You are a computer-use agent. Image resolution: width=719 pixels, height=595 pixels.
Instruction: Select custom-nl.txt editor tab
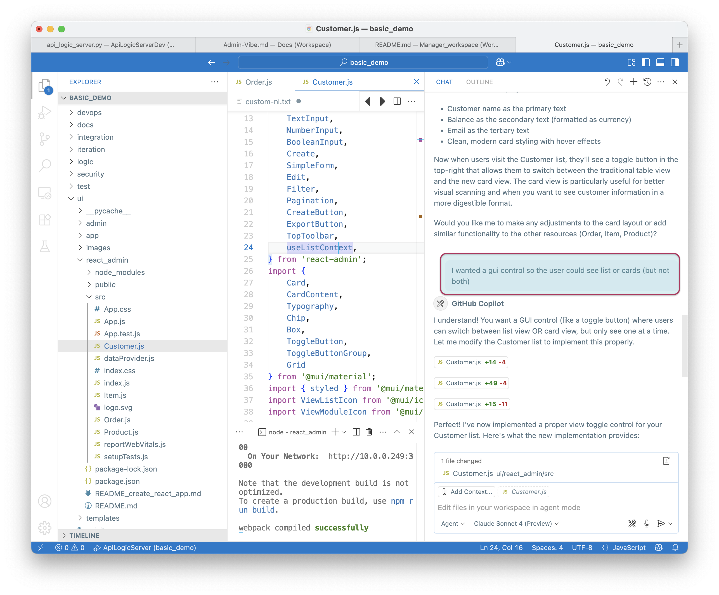268,102
